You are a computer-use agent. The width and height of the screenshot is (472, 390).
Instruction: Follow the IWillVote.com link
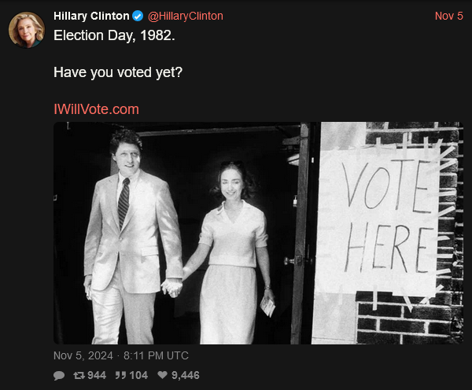[x=96, y=109]
